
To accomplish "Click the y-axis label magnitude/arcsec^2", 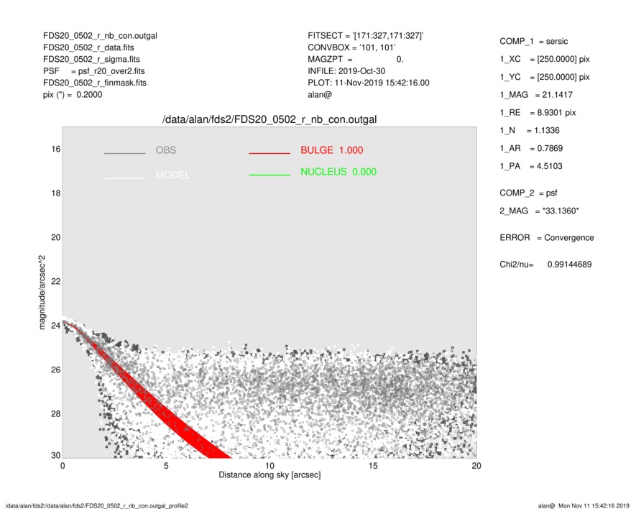I will pyautogui.click(x=42, y=293).
